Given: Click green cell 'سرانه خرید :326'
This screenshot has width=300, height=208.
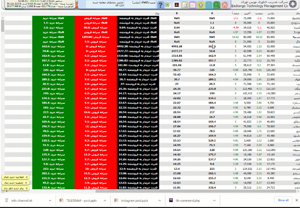Looking at the screenshot, I should (53, 70).
